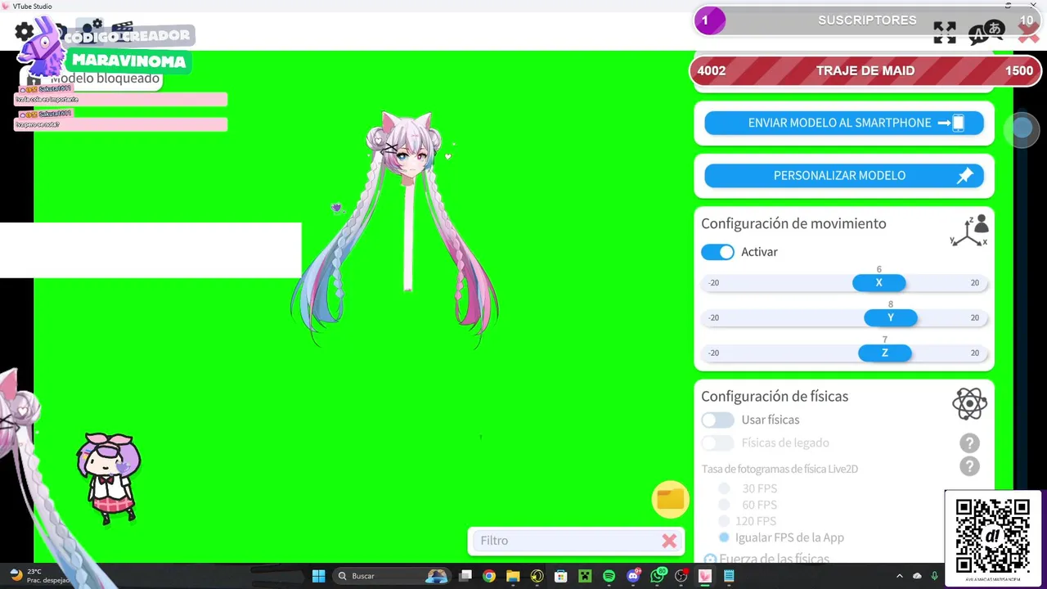This screenshot has height=589, width=1047.
Task: Click the Live2D model's head
Action: pyautogui.click(x=406, y=148)
